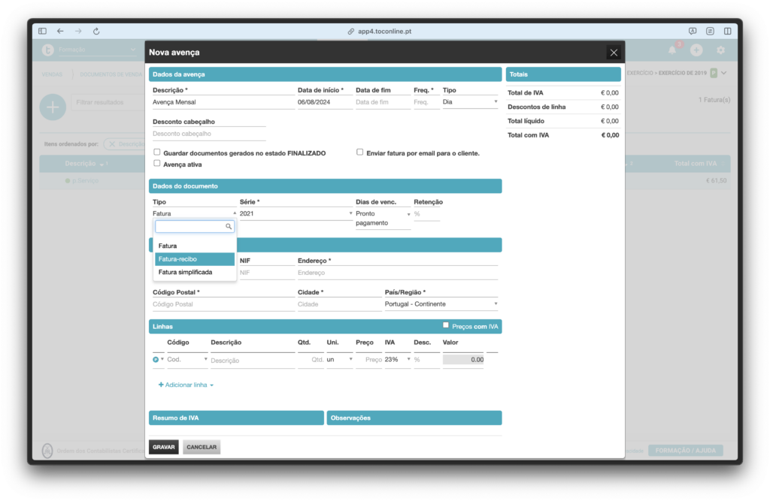The image size is (770, 501).
Task: Open the Uni. unit dropdown showing un
Action: tap(340, 360)
